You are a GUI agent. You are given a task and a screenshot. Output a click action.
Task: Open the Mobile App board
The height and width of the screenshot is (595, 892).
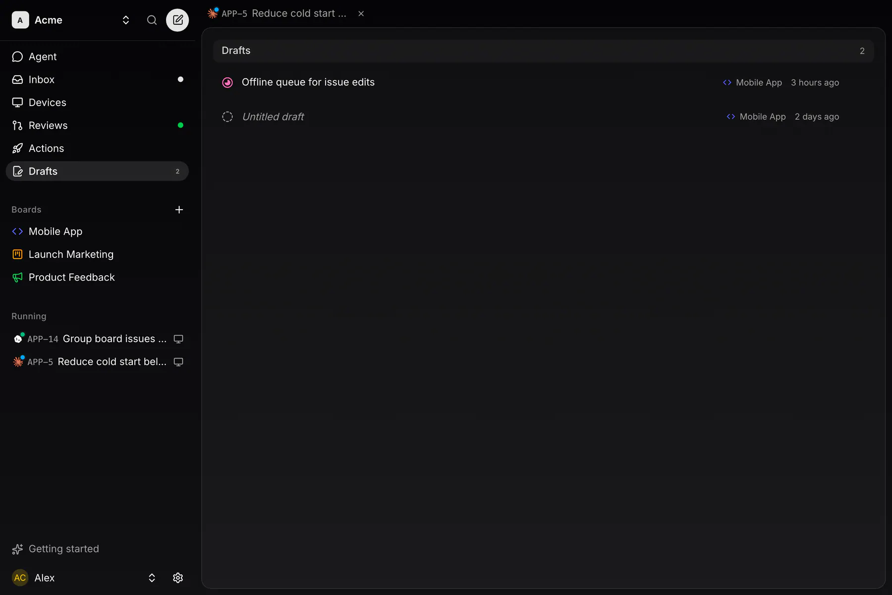(97, 231)
